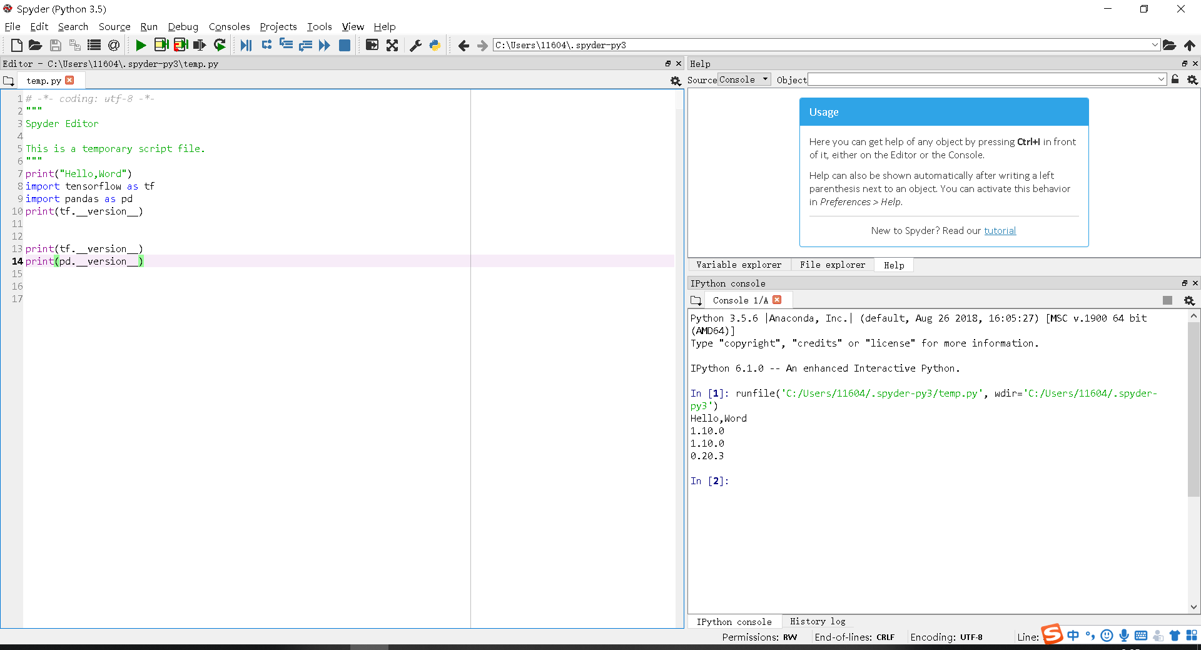The width and height of the screenshot is (1201, 650).
Task: Click the Sogou input method S icon
Action: (x=1052, y=634)
